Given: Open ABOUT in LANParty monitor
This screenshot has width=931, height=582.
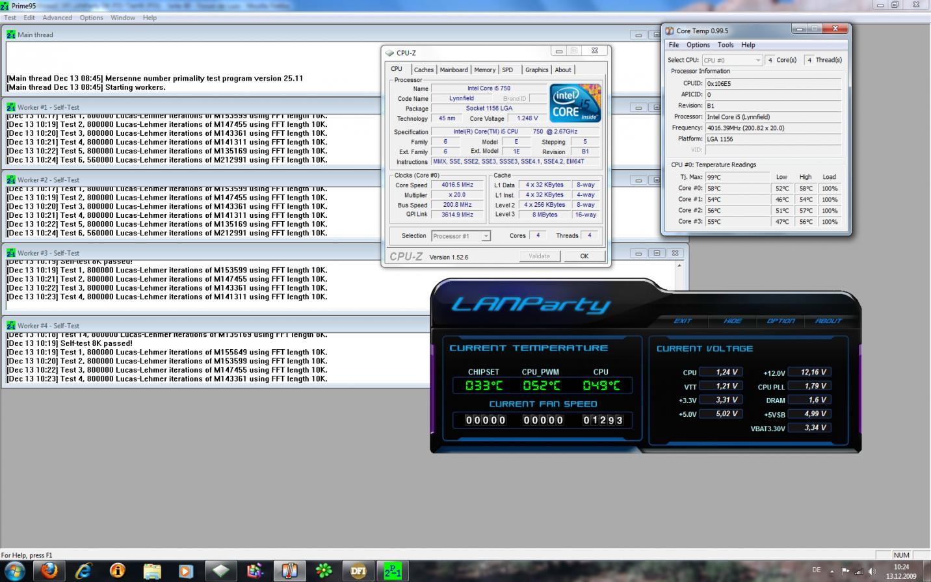Looking at the screenshot, I should point(828,321).
